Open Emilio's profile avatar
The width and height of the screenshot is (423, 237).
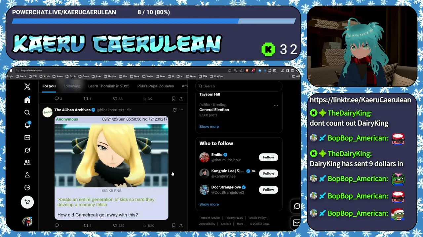pos(204,157)
